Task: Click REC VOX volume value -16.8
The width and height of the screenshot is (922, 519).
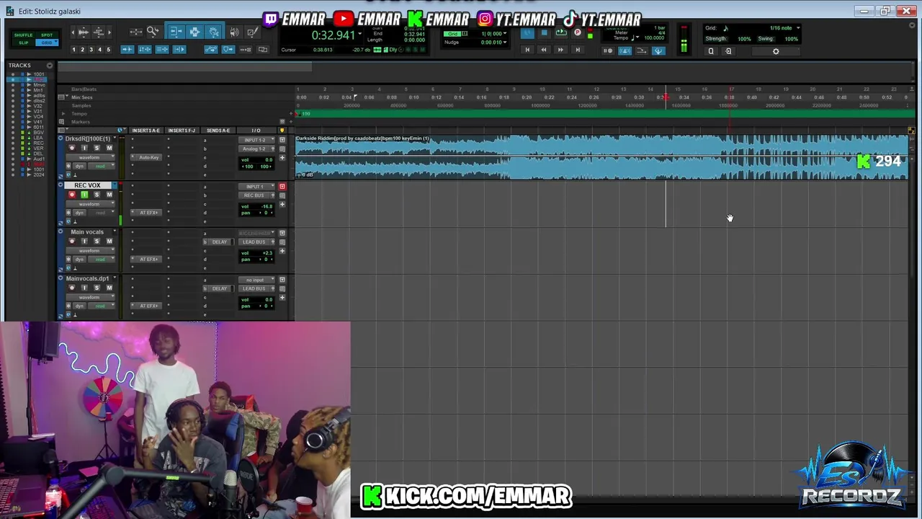Action: [x=267, y=207]
